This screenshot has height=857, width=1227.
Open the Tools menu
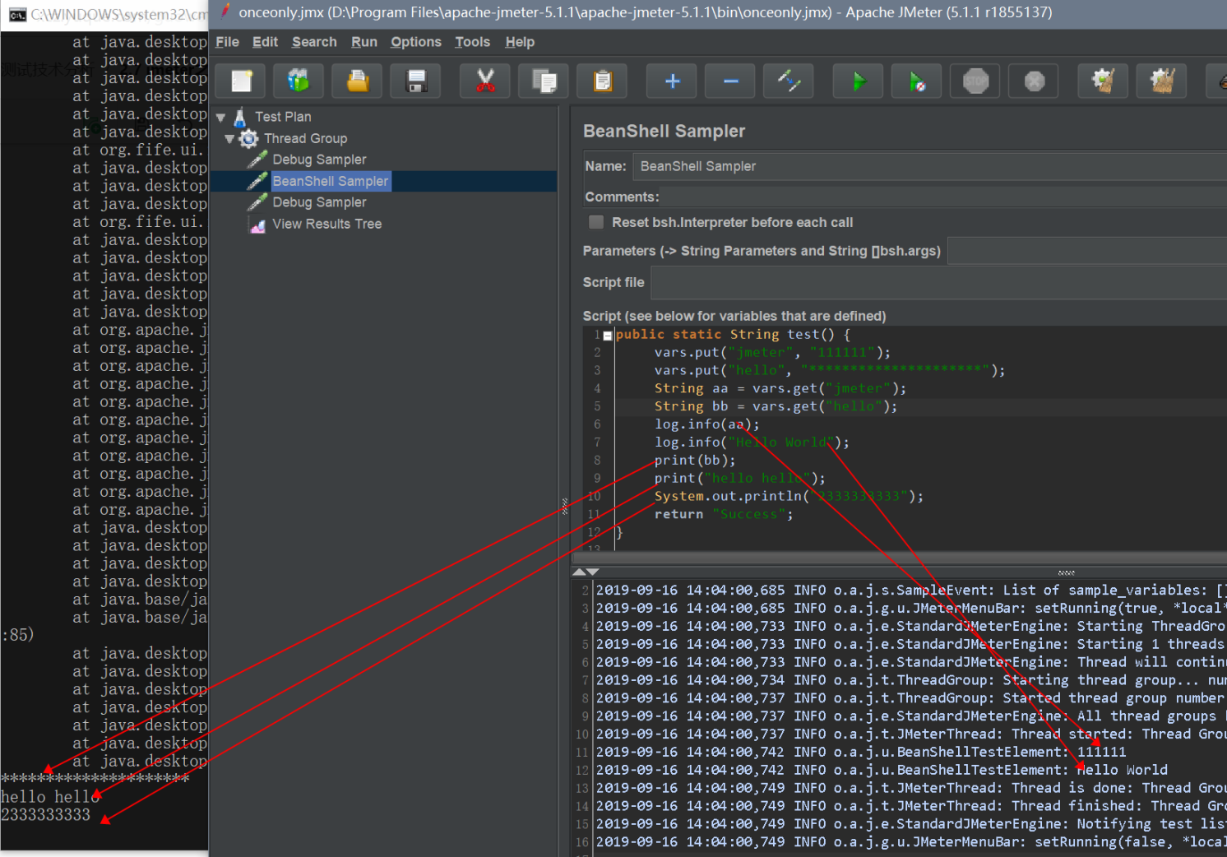pyautogui.click(x=472, y=42)
